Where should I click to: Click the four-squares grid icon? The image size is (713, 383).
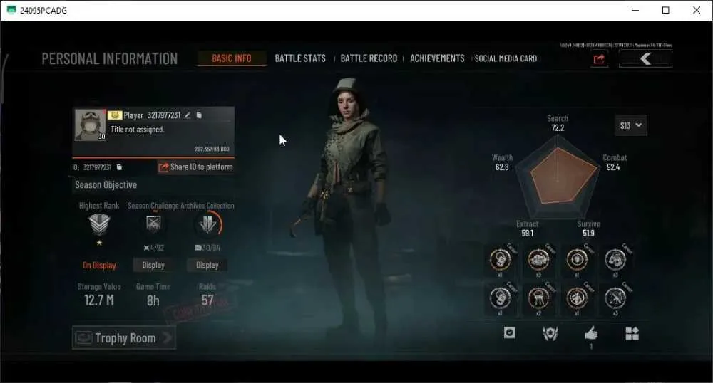click(632, 334)
